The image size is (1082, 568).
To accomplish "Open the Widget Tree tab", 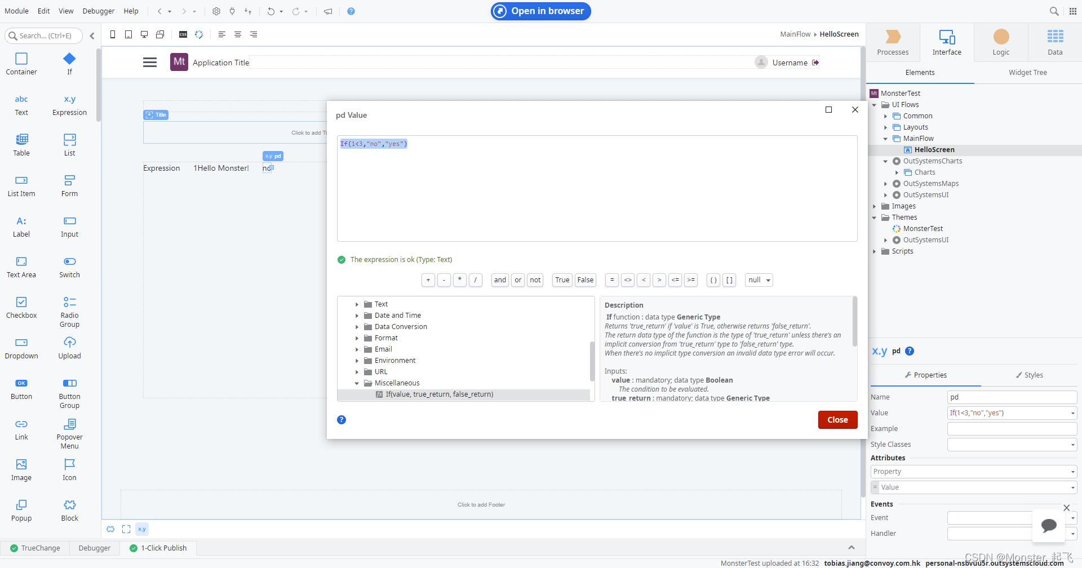I will pos(1028,73).
